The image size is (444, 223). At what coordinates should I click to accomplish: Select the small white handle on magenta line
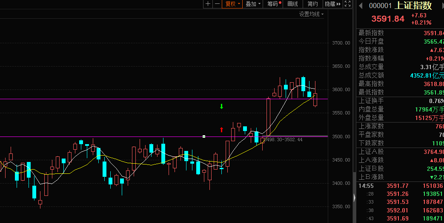coord(204,137)
